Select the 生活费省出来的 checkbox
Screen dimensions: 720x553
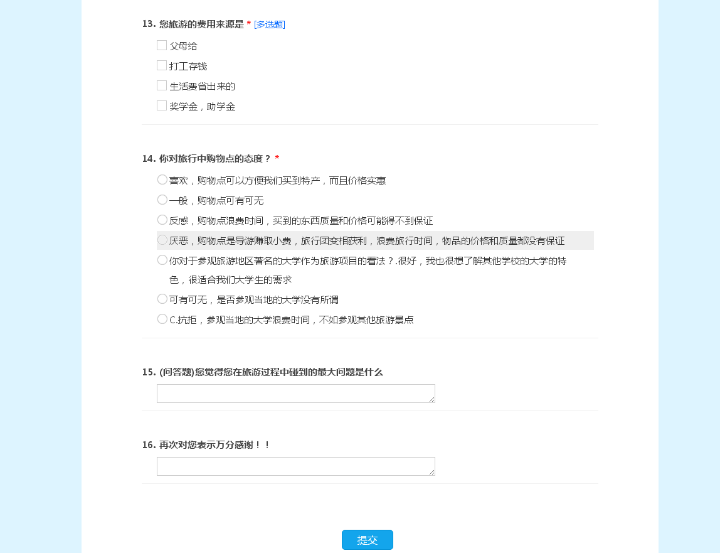coord(162,85)
